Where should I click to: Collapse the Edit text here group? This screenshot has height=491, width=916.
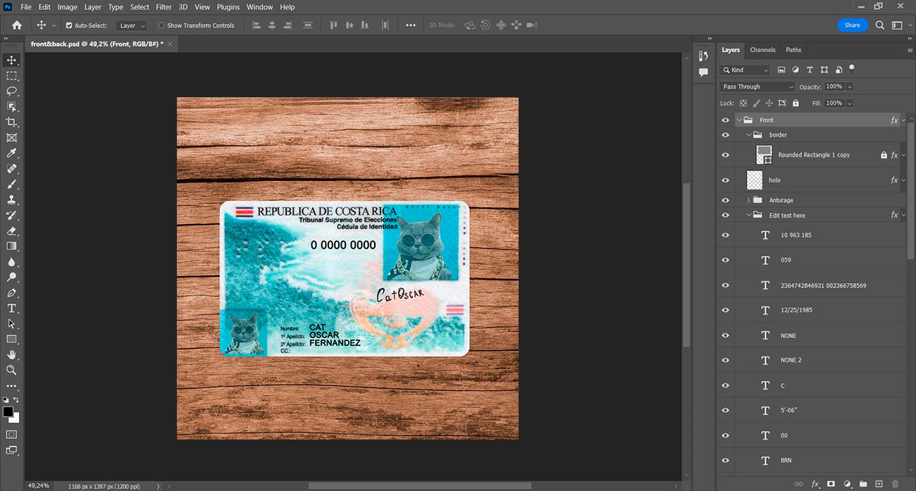tap(749, 216)
